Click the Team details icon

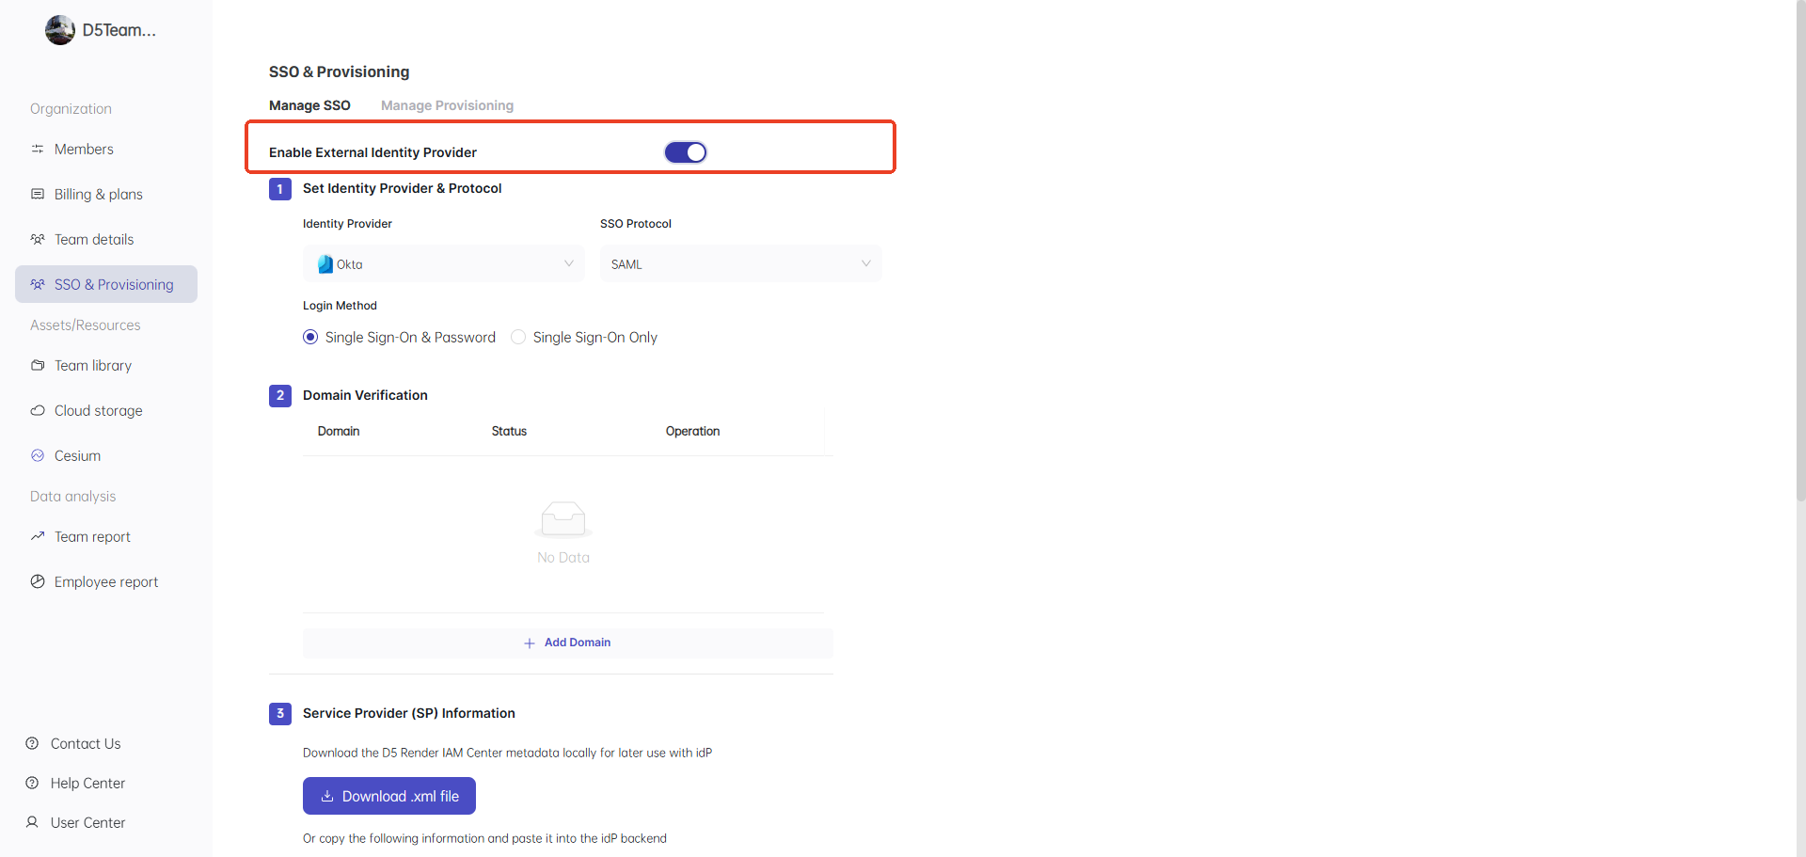[x=38, y=240]
